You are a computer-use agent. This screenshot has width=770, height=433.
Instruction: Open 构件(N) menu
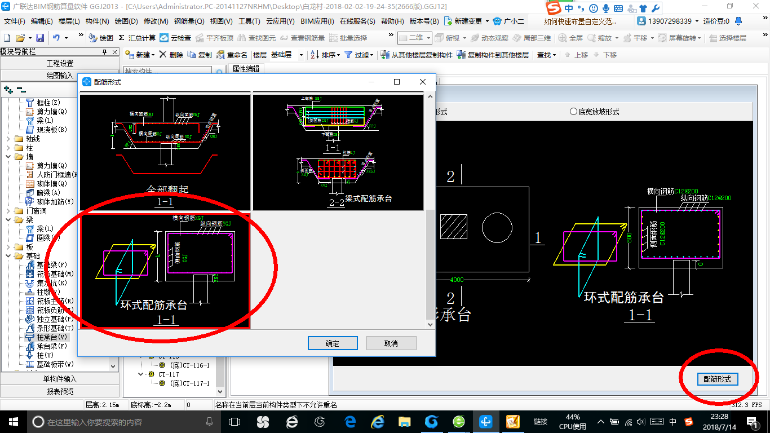tap(98, 21)
